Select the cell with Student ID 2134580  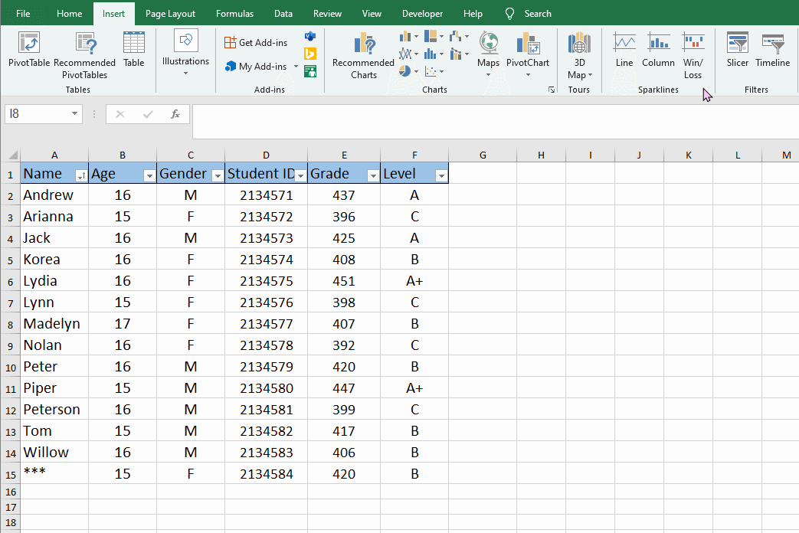[267, 388]
